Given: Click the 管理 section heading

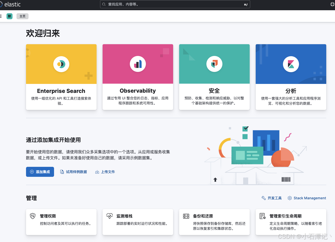Looking at the screenshot, I should 32,198.
